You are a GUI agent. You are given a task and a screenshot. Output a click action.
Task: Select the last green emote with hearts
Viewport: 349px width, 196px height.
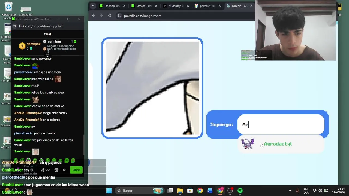coord(73,161)
